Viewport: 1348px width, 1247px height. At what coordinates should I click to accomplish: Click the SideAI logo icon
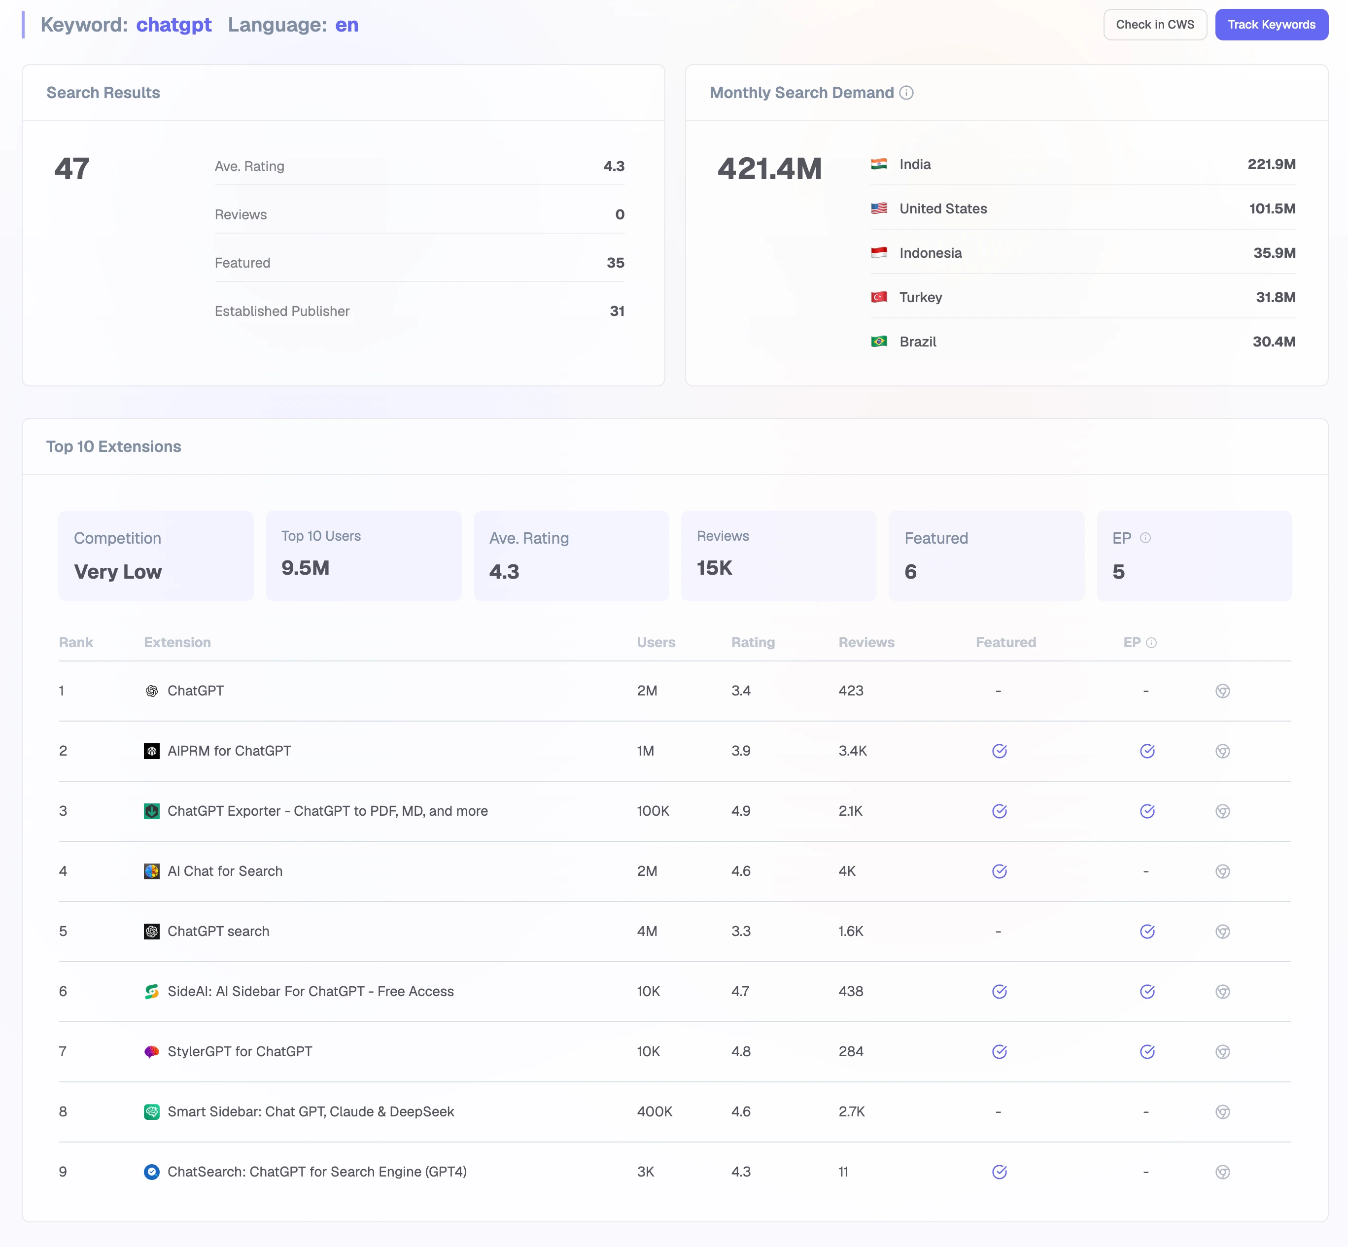click(x=152, y=991)
